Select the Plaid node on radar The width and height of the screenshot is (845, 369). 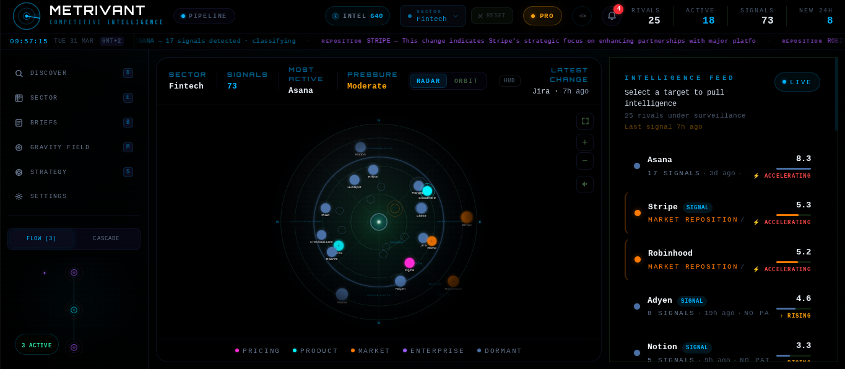tap(326, 208)
